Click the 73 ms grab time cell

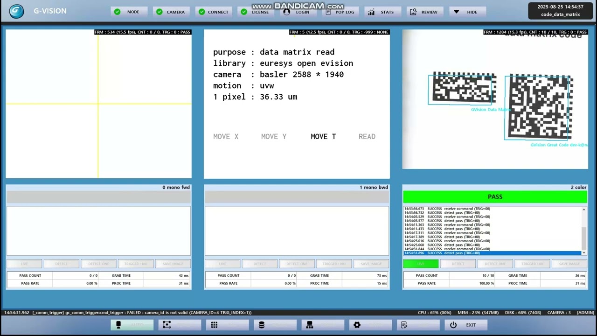[x=365, y=275]
